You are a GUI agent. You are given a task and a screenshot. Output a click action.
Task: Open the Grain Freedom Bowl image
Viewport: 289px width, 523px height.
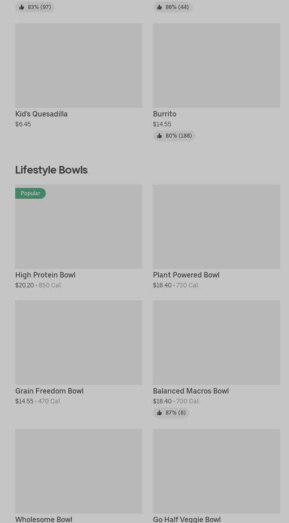pyautogui.click(x=79, y=343)
